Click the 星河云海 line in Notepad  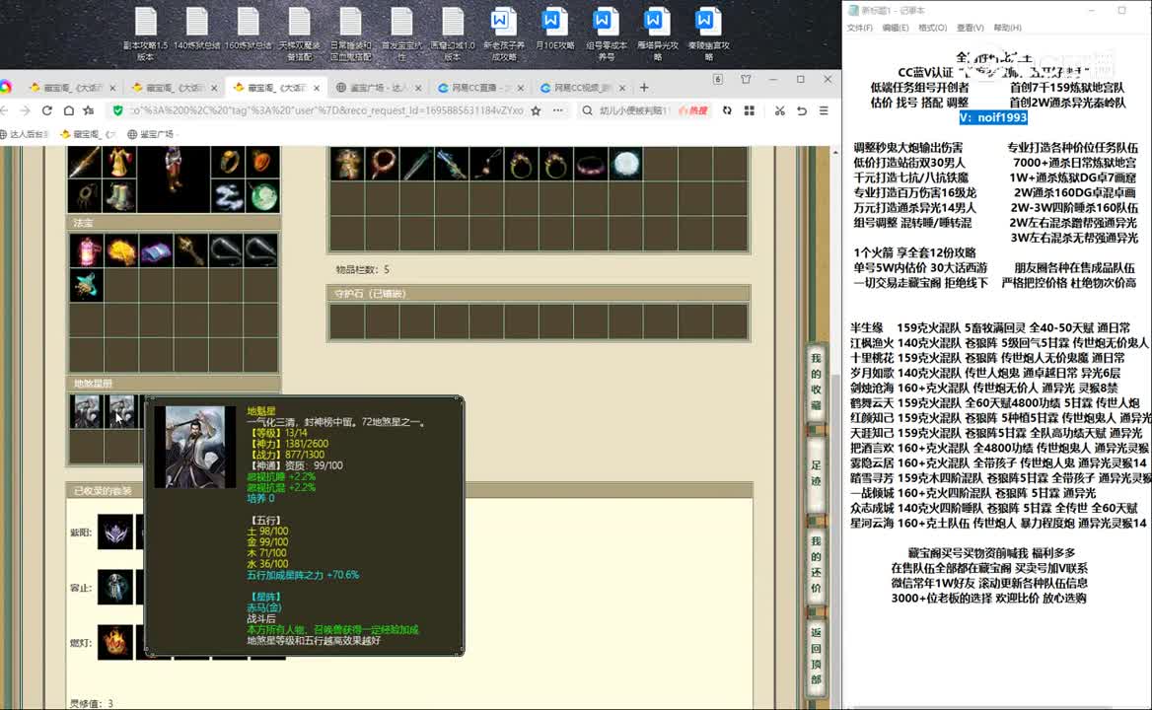998,523
